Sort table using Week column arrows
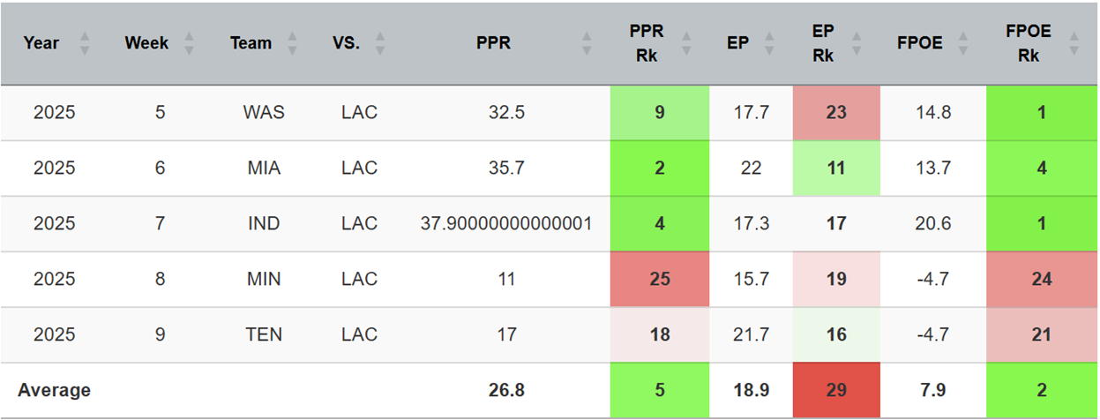The image size is (1100, 420). click(190, 43)
